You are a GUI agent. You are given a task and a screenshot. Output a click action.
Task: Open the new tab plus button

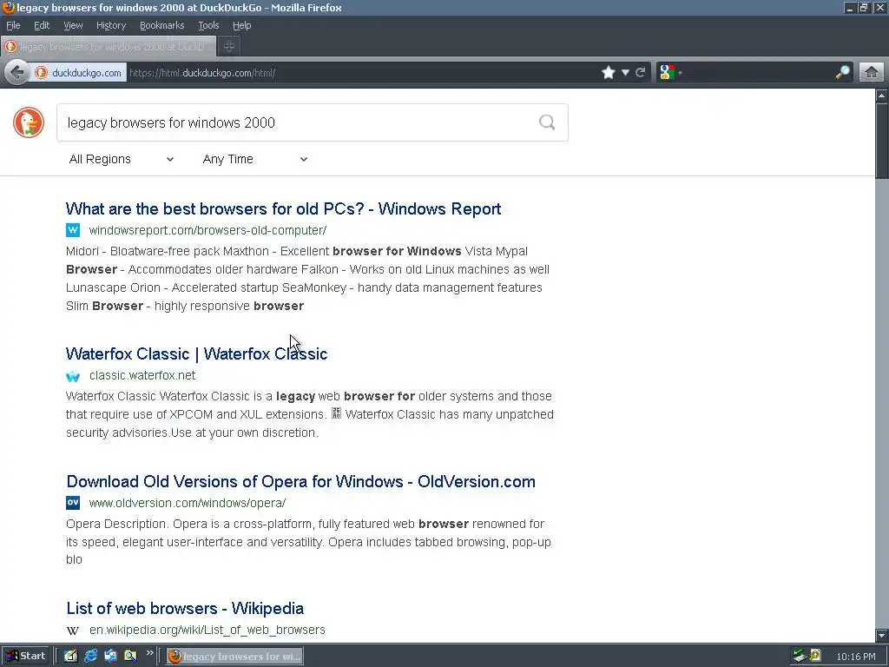click(229, 47)
